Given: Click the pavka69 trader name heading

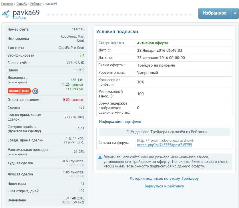Looking at the screenshot, I should pyautogui.click(x=26, y=13).
